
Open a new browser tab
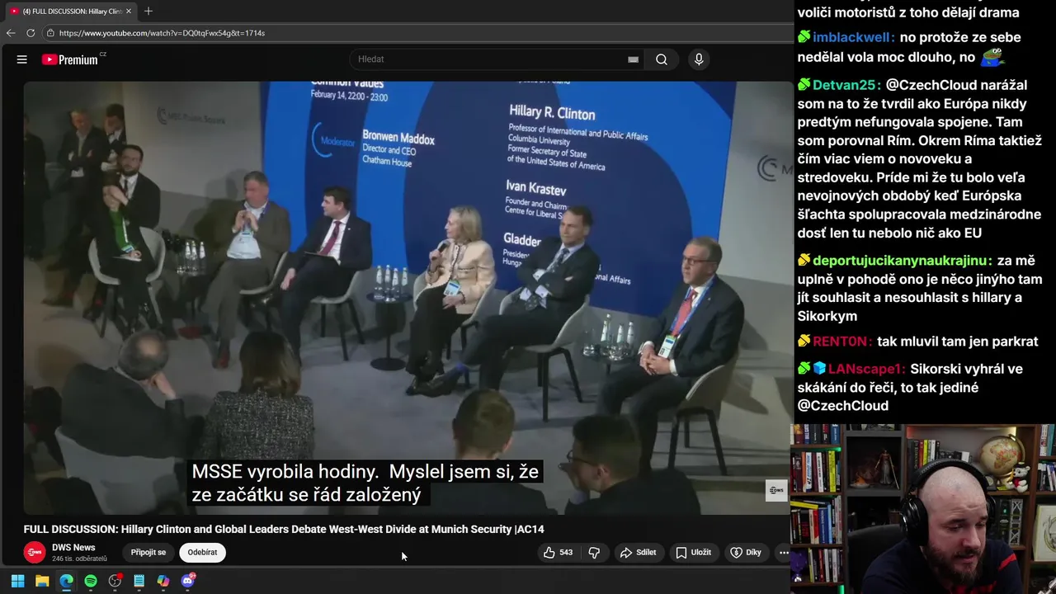coord(148,11)
